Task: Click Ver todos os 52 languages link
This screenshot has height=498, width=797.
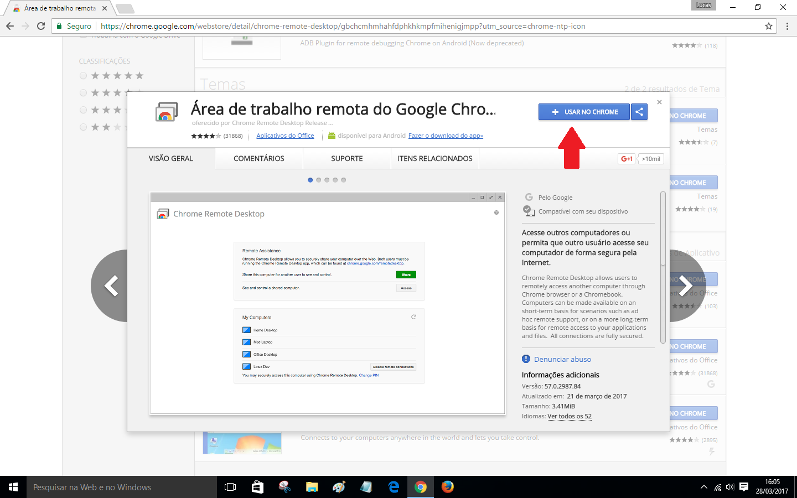Action: (570, 416)
